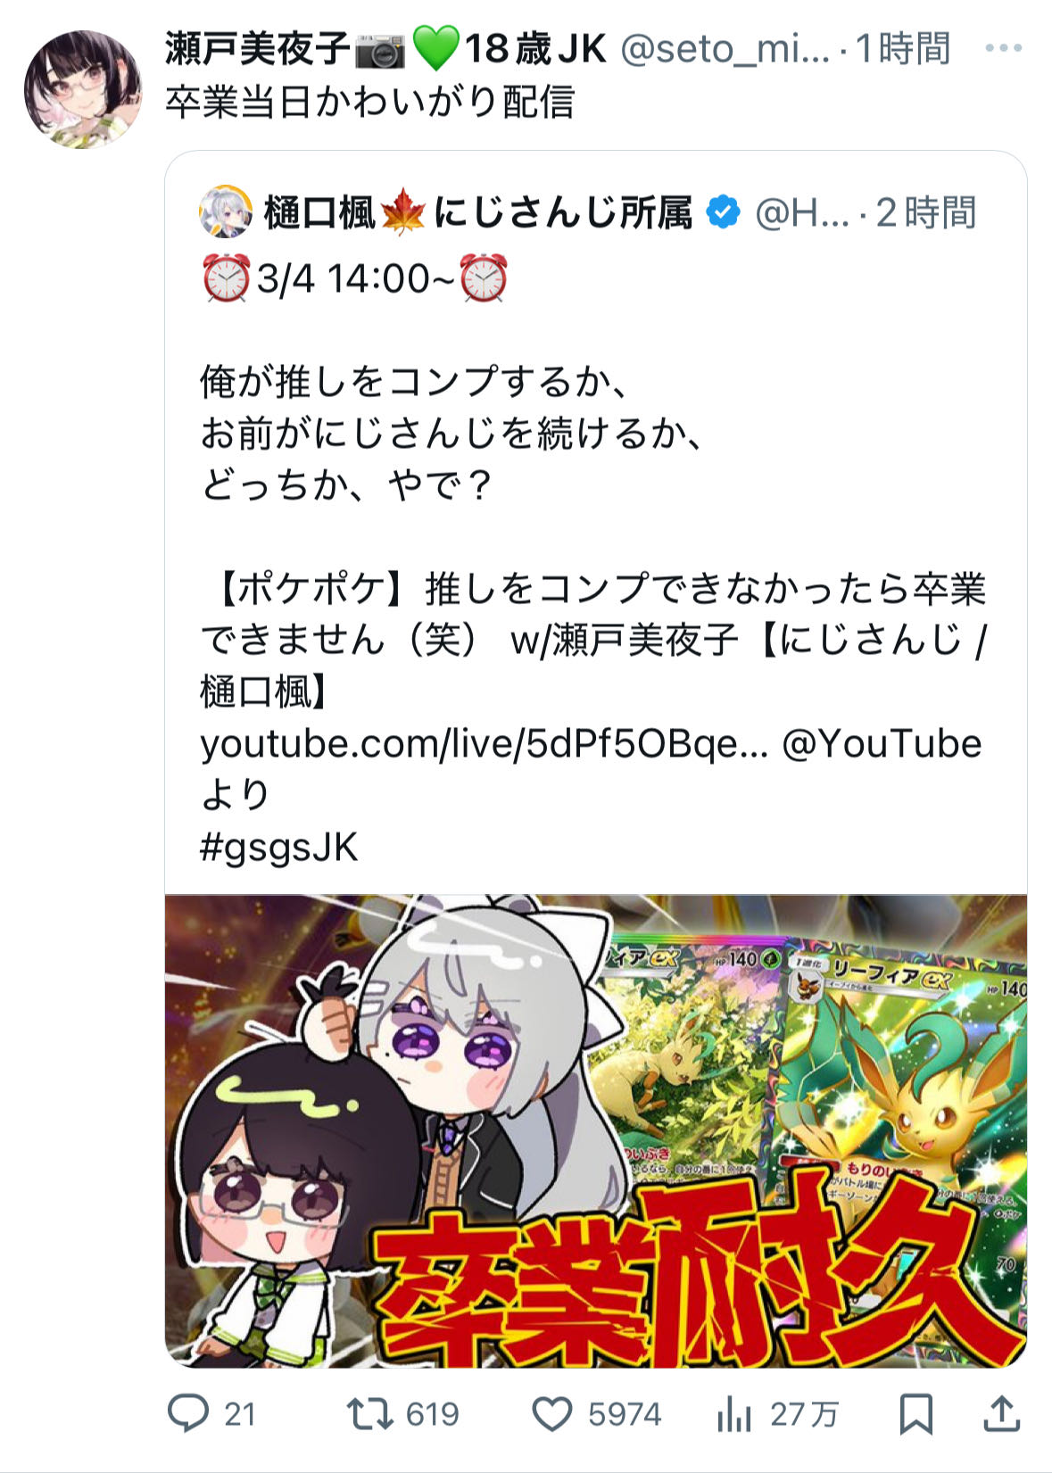The image size is (1052, 1473).
Task: View analytics bar chart icon
Action: pyautogui.click(x=733, y=1414)
